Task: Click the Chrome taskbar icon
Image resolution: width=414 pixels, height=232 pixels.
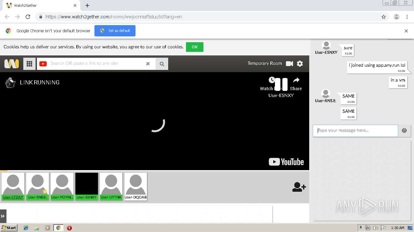Action: (x=58, y=228)
